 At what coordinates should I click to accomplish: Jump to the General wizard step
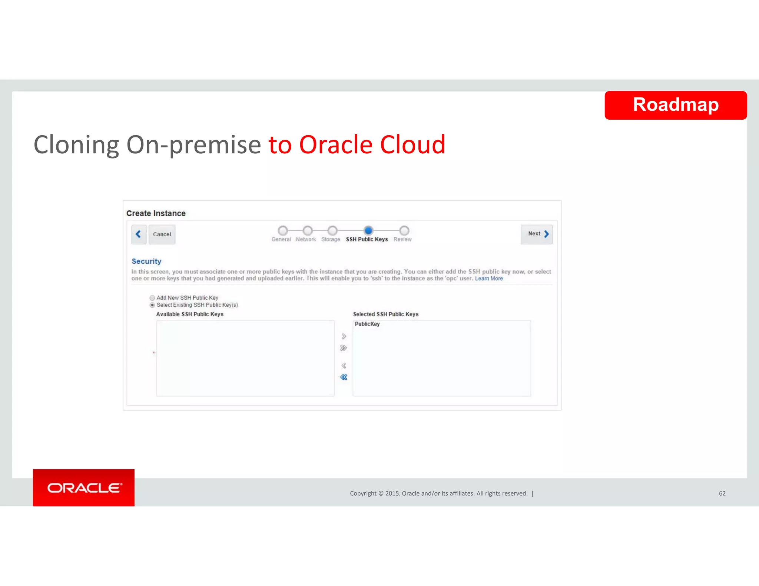point(282,231)
